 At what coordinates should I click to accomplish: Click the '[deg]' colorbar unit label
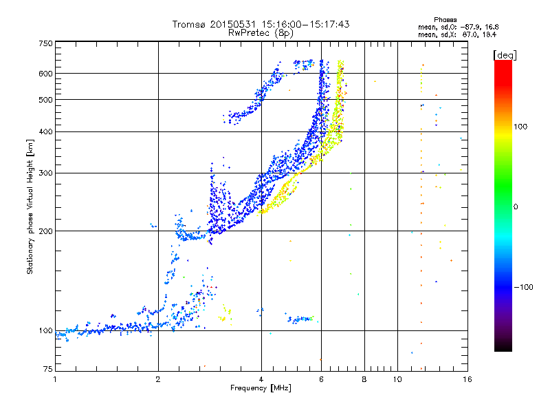pos(505,55)
